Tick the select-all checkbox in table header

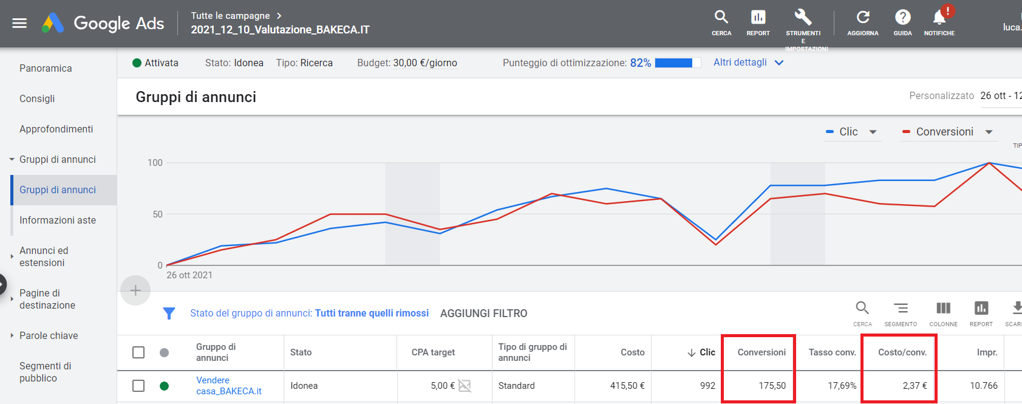coord(138,352)
